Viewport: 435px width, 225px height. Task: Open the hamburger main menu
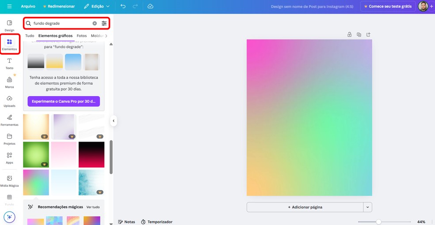9,6
